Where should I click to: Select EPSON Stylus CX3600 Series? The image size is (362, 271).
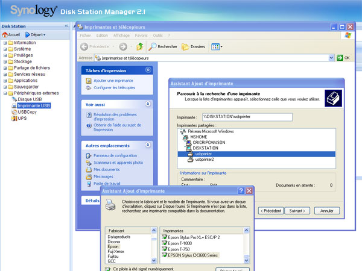pyautogui.click(x=193, y=255)
